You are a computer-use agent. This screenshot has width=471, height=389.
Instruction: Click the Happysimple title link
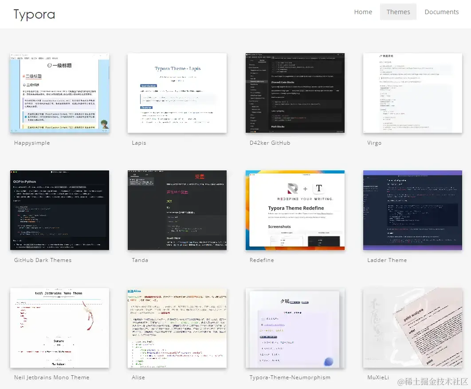coord(32,143)
